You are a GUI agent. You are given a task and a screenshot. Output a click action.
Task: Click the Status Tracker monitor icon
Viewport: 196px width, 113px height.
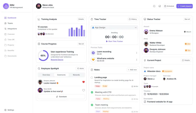click(x=145, y=19)
